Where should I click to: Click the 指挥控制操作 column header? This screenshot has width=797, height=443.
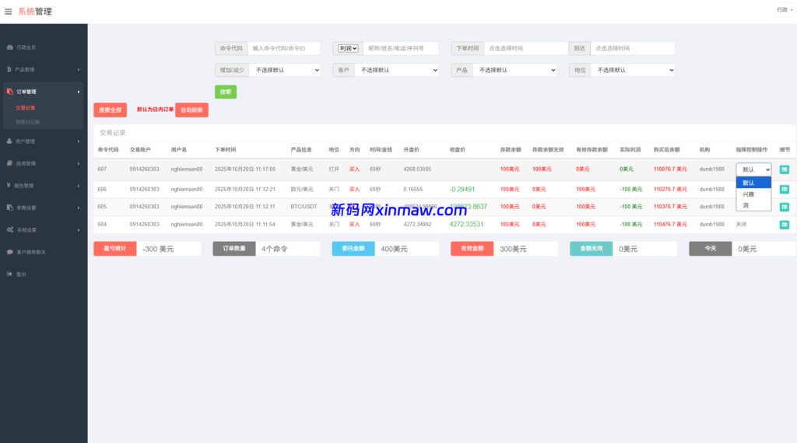pyautogui.click(x=752, y=150)
